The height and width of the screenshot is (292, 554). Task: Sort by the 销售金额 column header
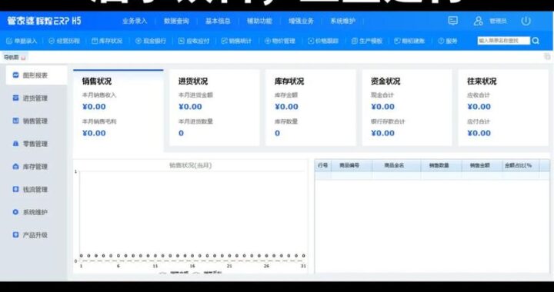(x=482, y=165)
